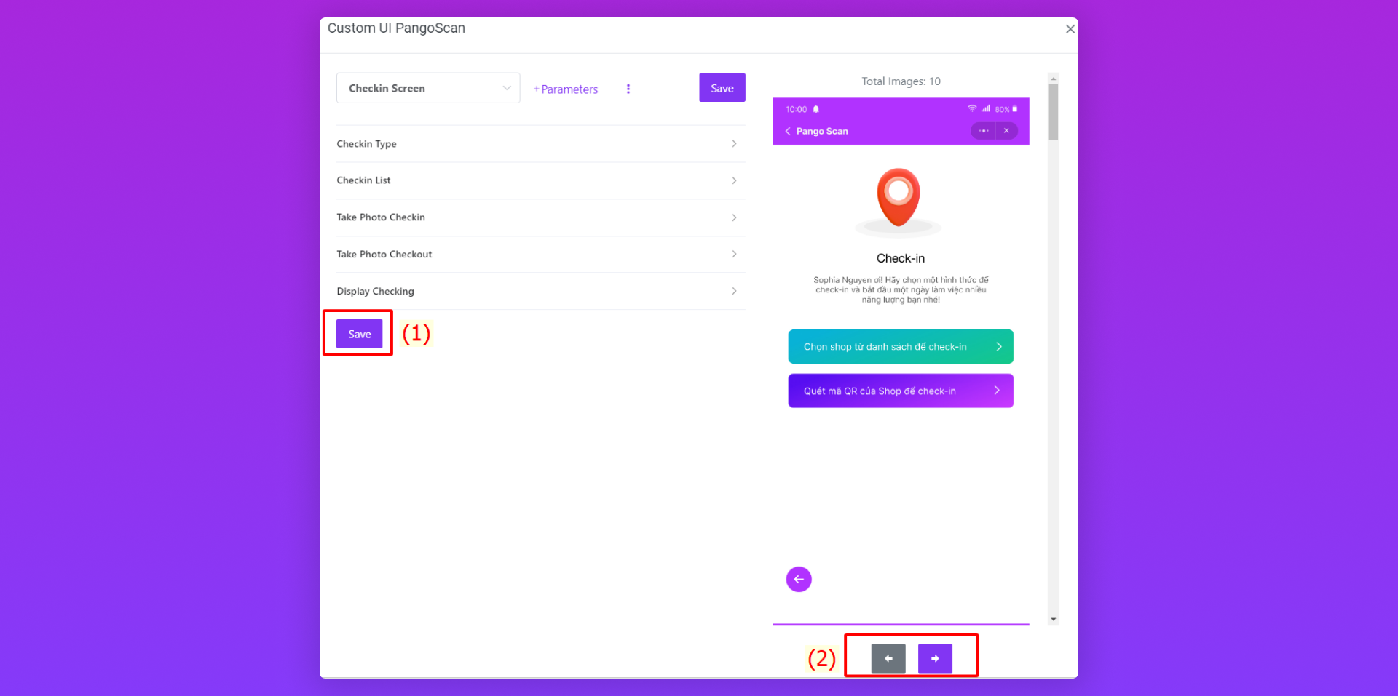Tap the back chevron beside Pango Scan
Image resolution: width=1398 pixels, height=696 pixels.
(x=788, y=131)
